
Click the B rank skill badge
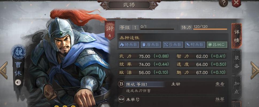coord(121,84)
